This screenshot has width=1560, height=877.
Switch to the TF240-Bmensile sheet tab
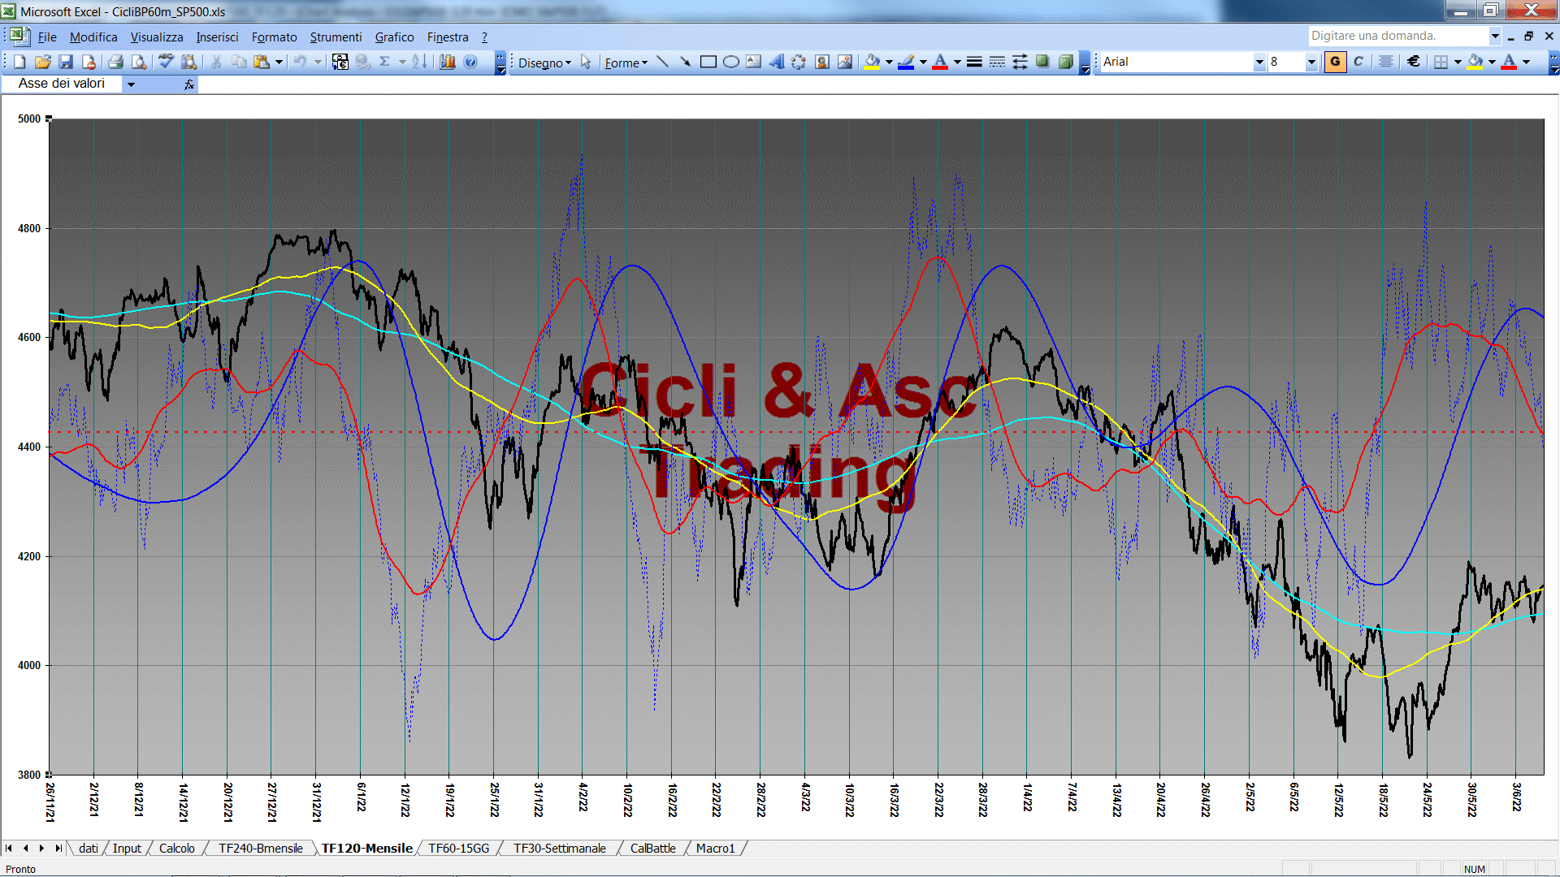pyautogui.click(x=260, y=849)
